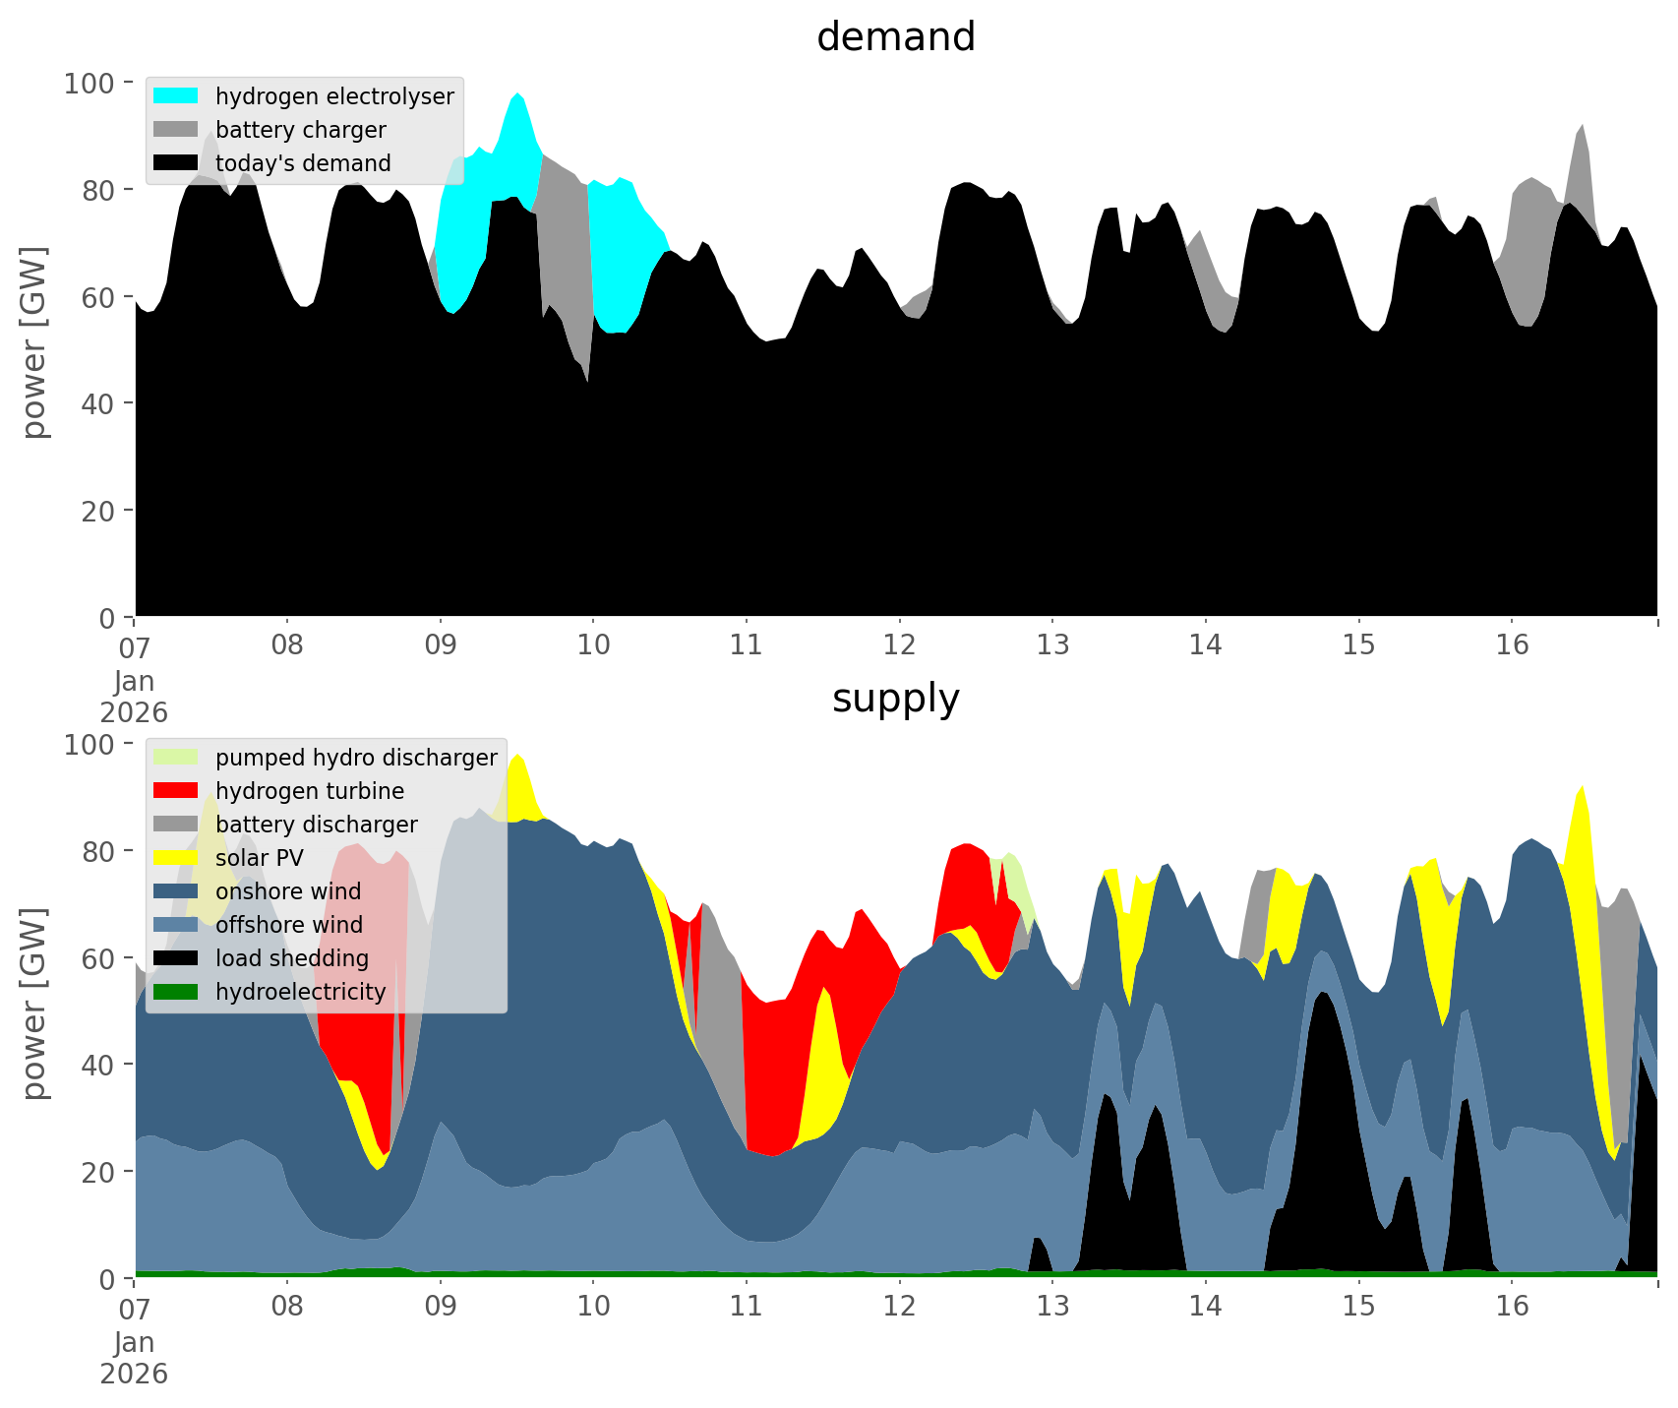The width and height of the screenshot is (1678, 1408).
Task: Click the yellow solar PV legend swatch
Action: point(176,858)
